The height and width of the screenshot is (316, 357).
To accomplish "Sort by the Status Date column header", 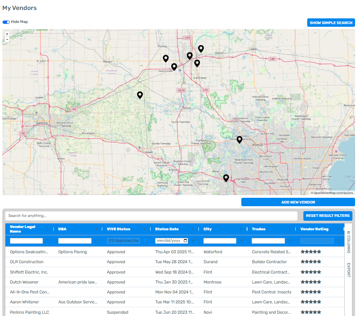I will click(167, 229).
